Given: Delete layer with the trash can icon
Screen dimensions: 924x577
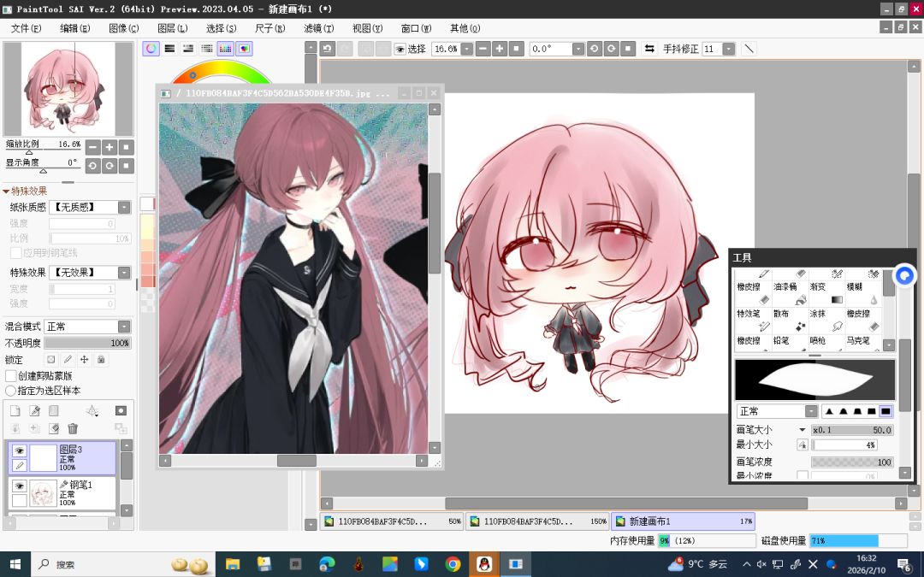Looking at the screenshot, I should [x=73, y=428].
